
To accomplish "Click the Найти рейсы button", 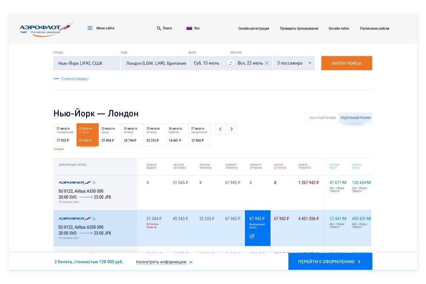I will coord(346,63).
